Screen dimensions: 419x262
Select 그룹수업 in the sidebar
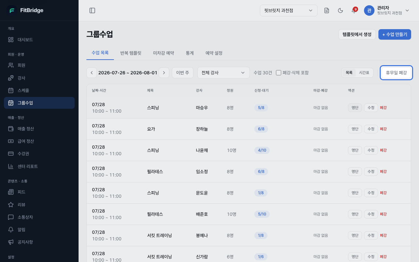(x=39, y=103)
